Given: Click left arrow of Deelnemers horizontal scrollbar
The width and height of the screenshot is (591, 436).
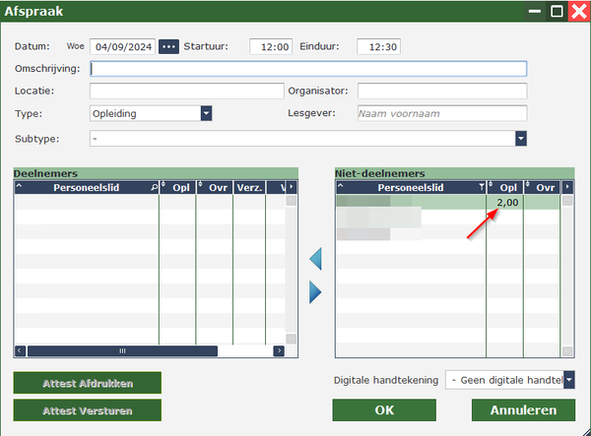Looking at the screenshot, I should point(21,351).
